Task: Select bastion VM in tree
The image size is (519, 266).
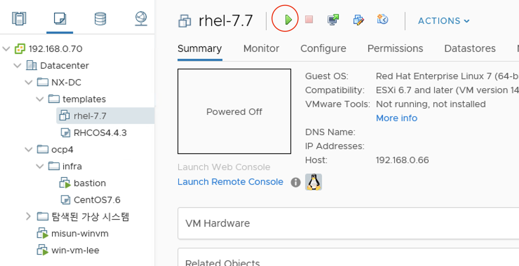Action: (x=90, y=183)
